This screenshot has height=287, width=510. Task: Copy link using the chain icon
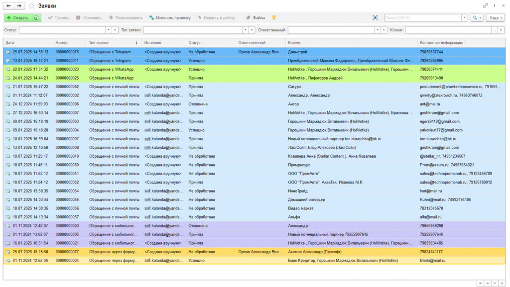tap(486, 5)
